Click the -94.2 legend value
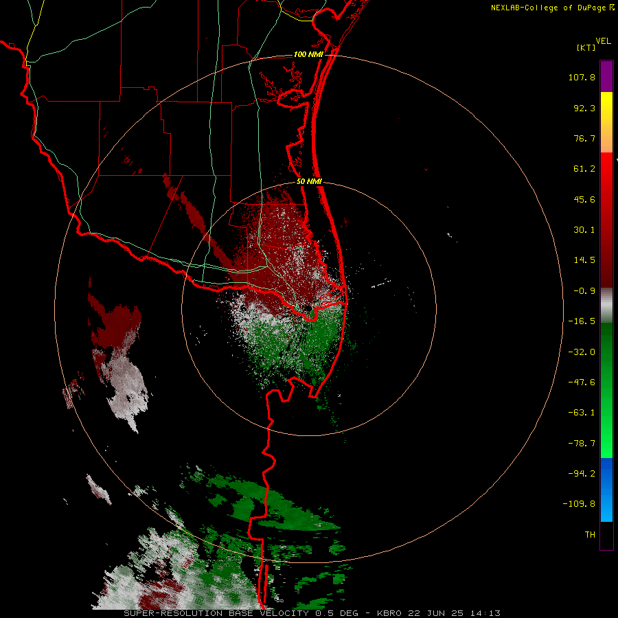Screen dimensions: 618x618 coord(582,473)
